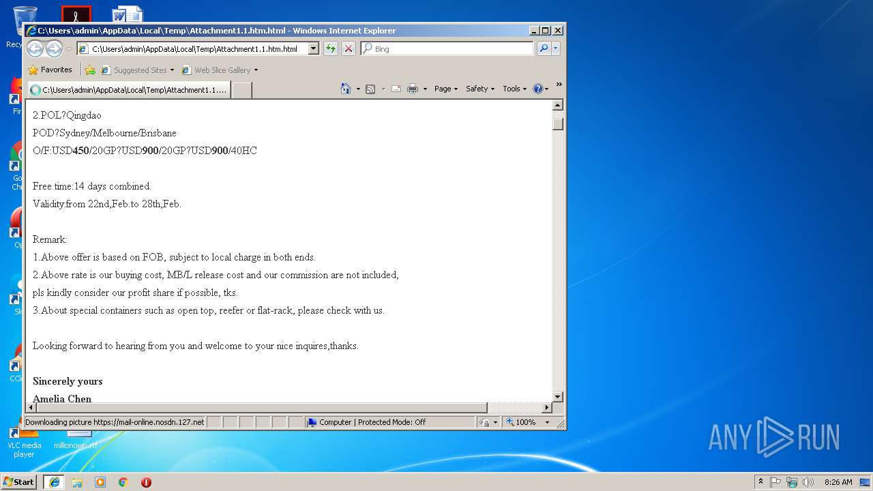Image resolution: width=873 pixels, height=491 pixels.
Task: Open the Help question mark menu
Action: point(540,89)
